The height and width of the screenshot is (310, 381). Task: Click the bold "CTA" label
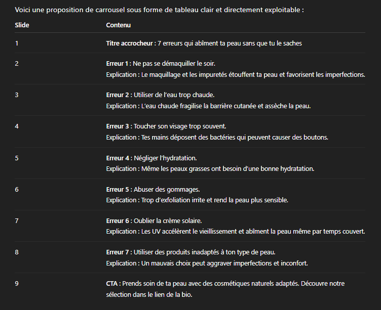[113, 284]
